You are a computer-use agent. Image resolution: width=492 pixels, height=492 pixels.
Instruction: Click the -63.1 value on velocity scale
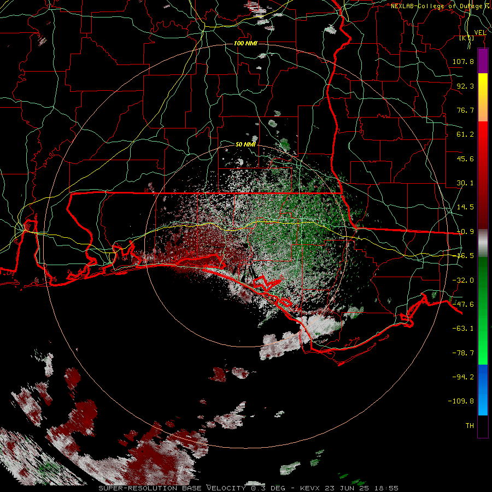click(x=463, y=329)
